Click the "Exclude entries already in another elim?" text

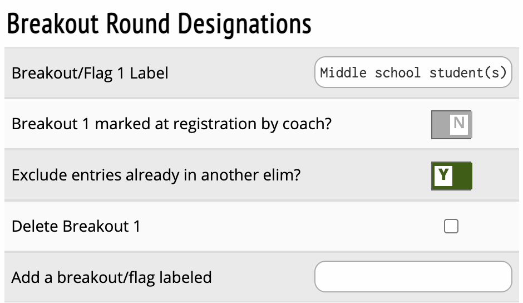156,175
